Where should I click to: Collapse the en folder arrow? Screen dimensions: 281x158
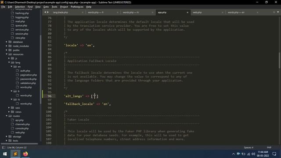[11, 66]
